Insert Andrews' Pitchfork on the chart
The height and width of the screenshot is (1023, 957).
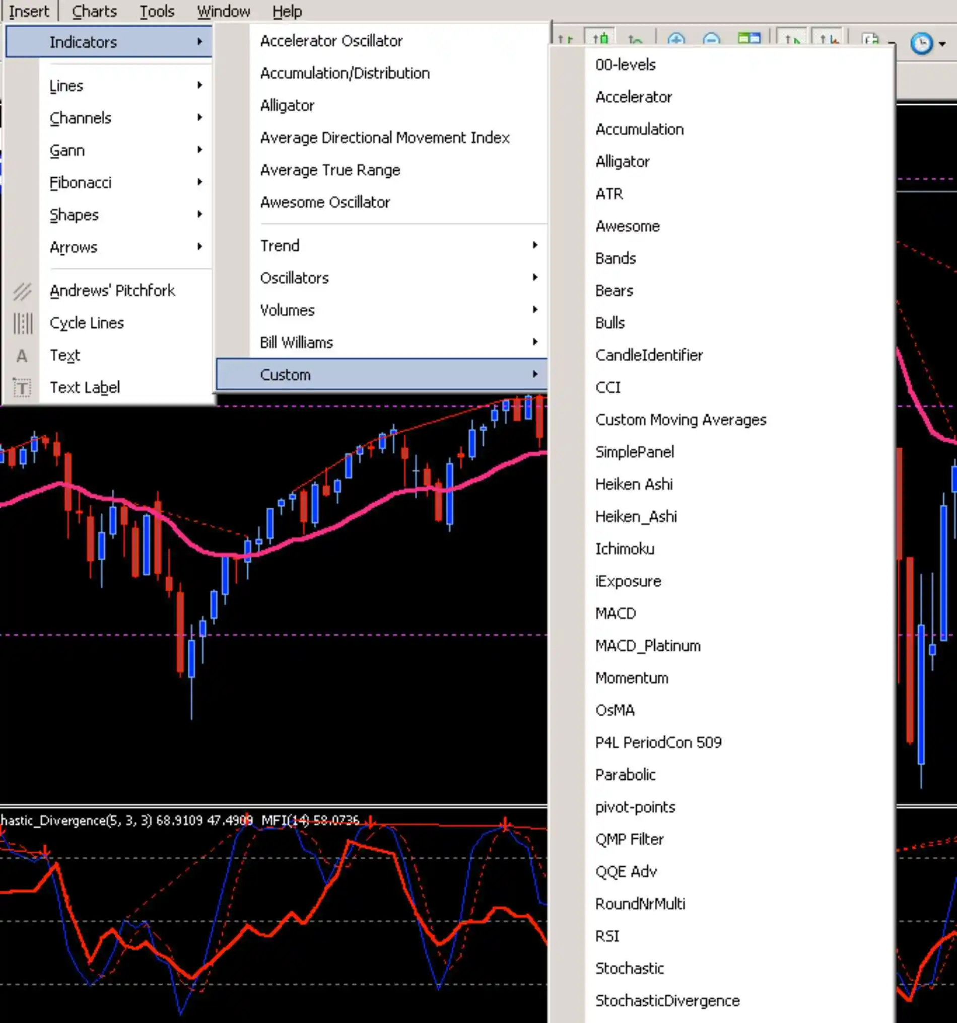pyautogui.click(x=113, y=290)
